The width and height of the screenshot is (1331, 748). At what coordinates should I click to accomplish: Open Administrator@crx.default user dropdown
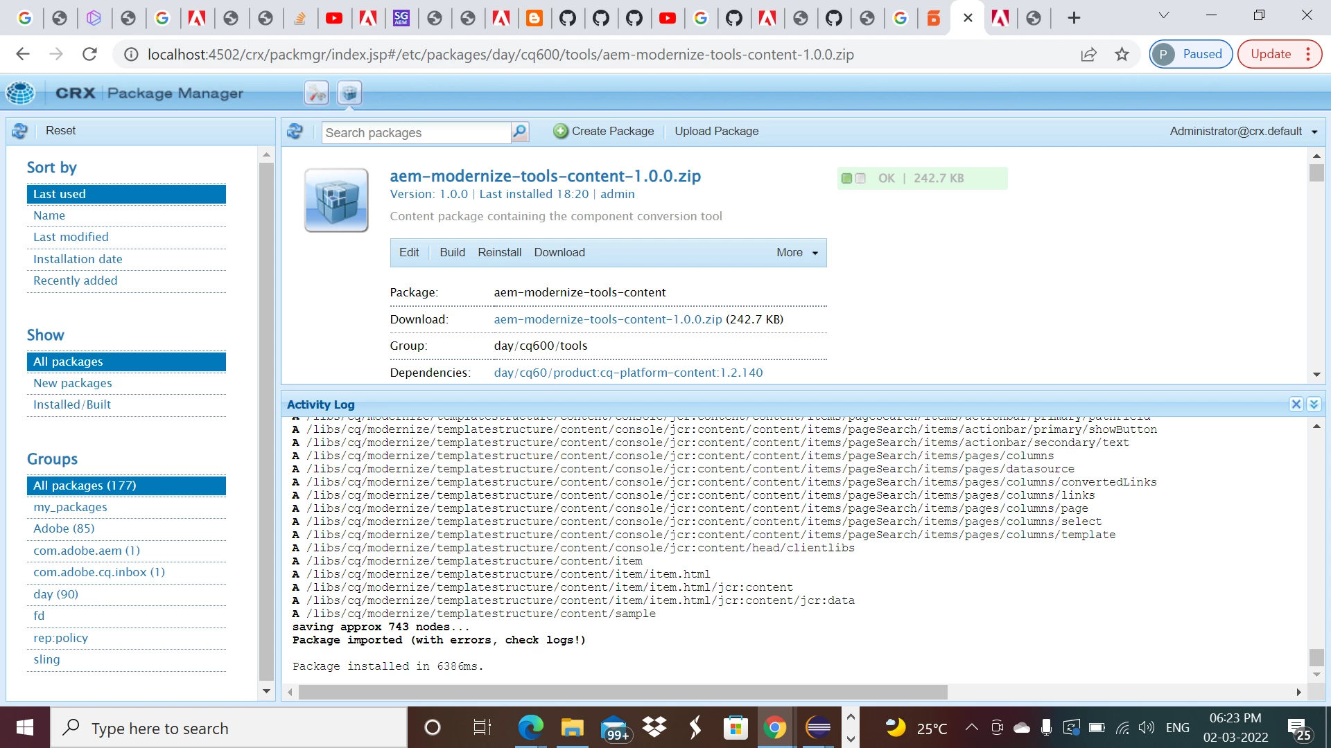[1243, 132]
